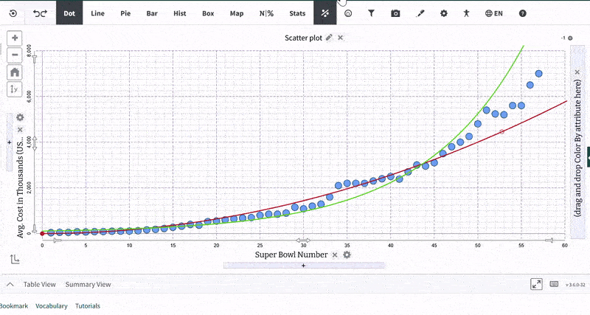
Task: Select the Hist chart tab
Action: click(179, 13)
